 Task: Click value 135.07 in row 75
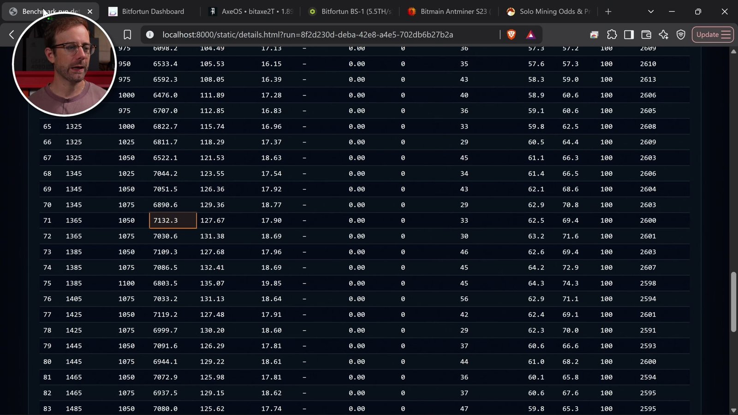point(212,283)
